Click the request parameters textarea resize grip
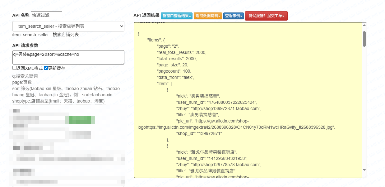 tap(122, 62)
